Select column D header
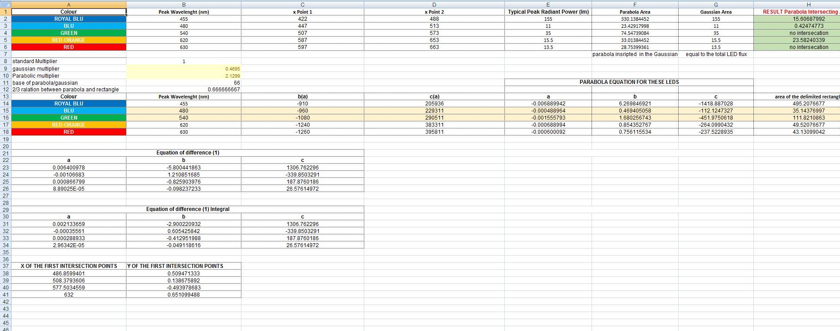Viewport: 840px width, 331px height. coord(434,4)
